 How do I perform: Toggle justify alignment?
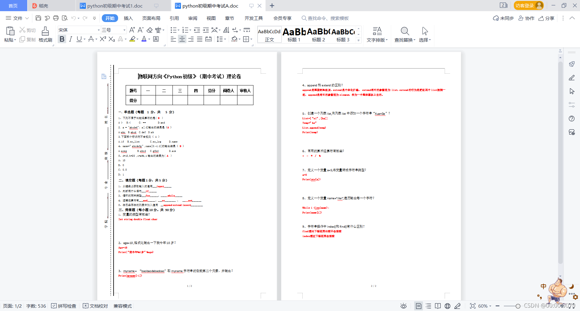(200, 39)
